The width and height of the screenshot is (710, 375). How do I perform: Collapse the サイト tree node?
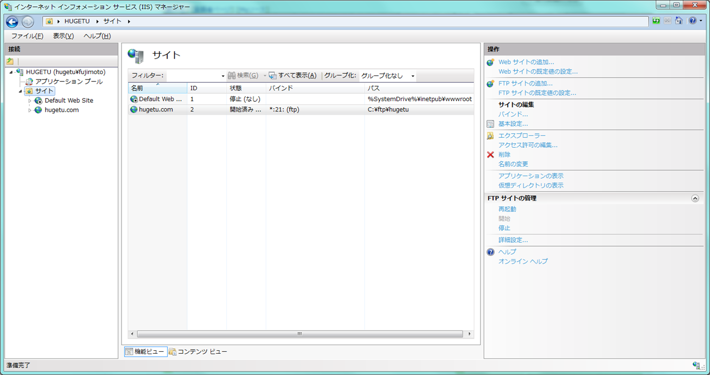tap(21, 91)
